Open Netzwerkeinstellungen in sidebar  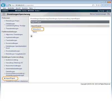click(13, 66)
